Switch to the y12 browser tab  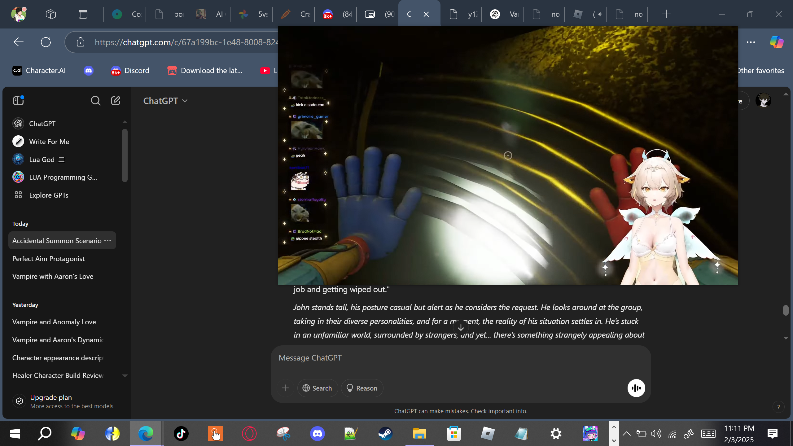(x=462, y=14)
